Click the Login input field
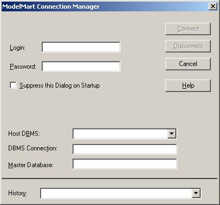This screenshot has width=220, height=205. tap(81, 47)
